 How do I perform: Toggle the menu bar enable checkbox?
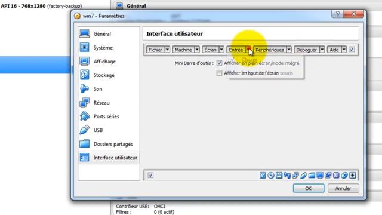(352, 50)
